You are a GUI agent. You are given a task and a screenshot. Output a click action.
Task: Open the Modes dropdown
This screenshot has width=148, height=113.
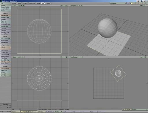[58, 112]
